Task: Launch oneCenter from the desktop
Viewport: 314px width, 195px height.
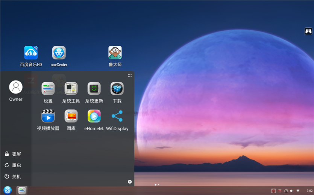Action: click(59, 53)
